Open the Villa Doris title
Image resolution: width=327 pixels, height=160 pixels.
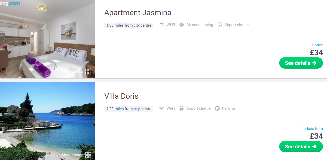(x=121, y=96)
